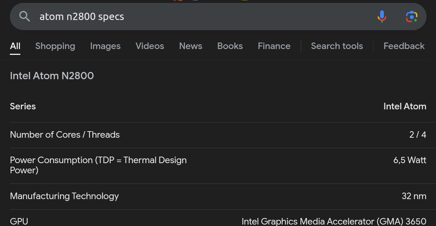Click into the search box text
Viewport: 436px width, 226px height.
(82, 16)
